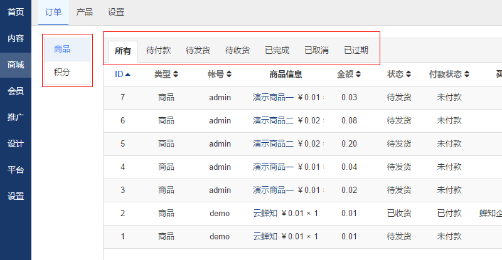Open the 云蝉知 product link in order 2
Screen dimensions: 502x260
(x=265, y=213)
